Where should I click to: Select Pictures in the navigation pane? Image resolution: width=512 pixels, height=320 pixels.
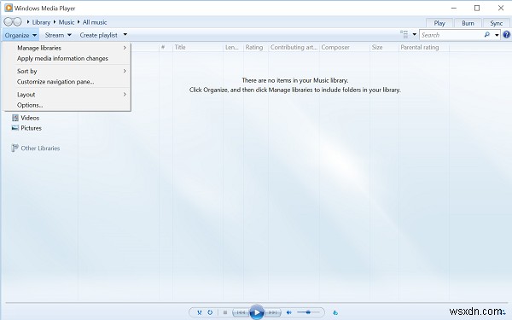coord(31,128)
